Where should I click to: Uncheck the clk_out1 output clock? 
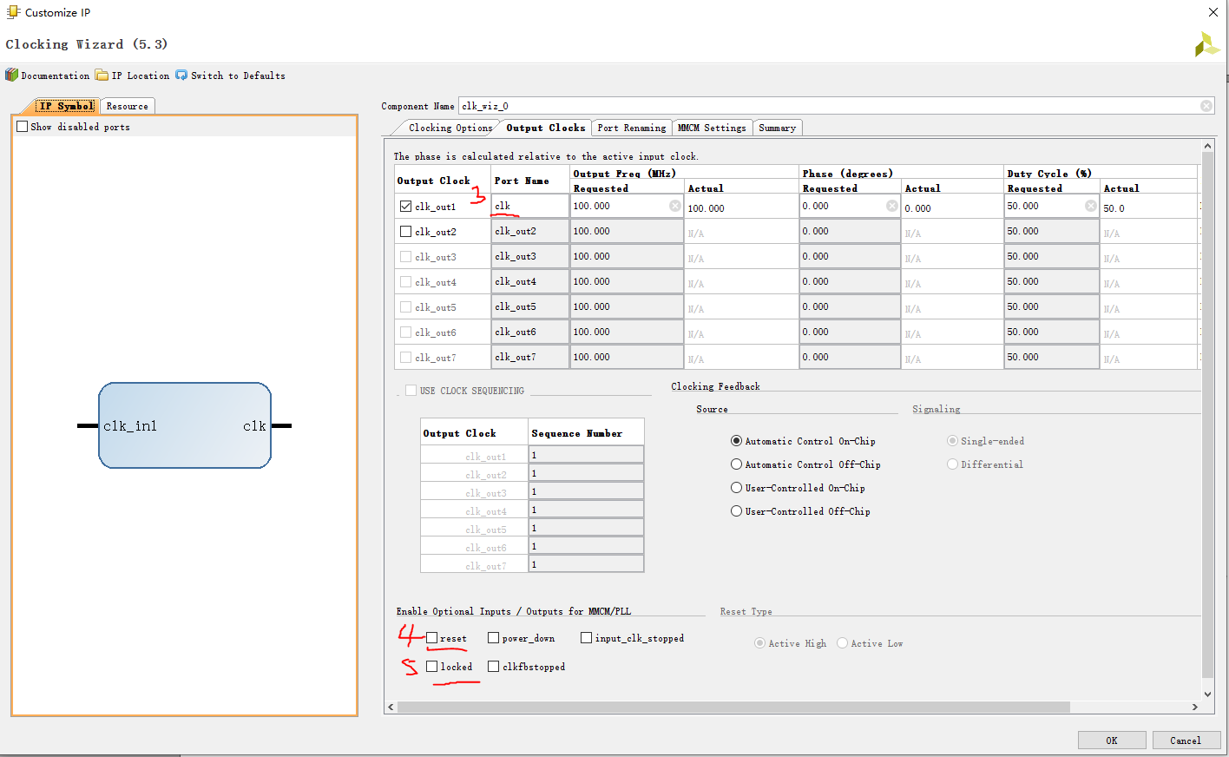(x=405, y=207)
